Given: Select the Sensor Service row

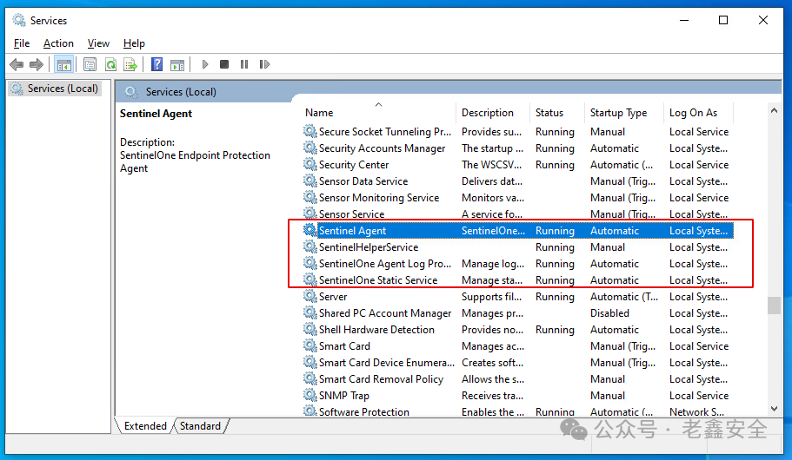Looking at the screenshot, I should [518, 214].
